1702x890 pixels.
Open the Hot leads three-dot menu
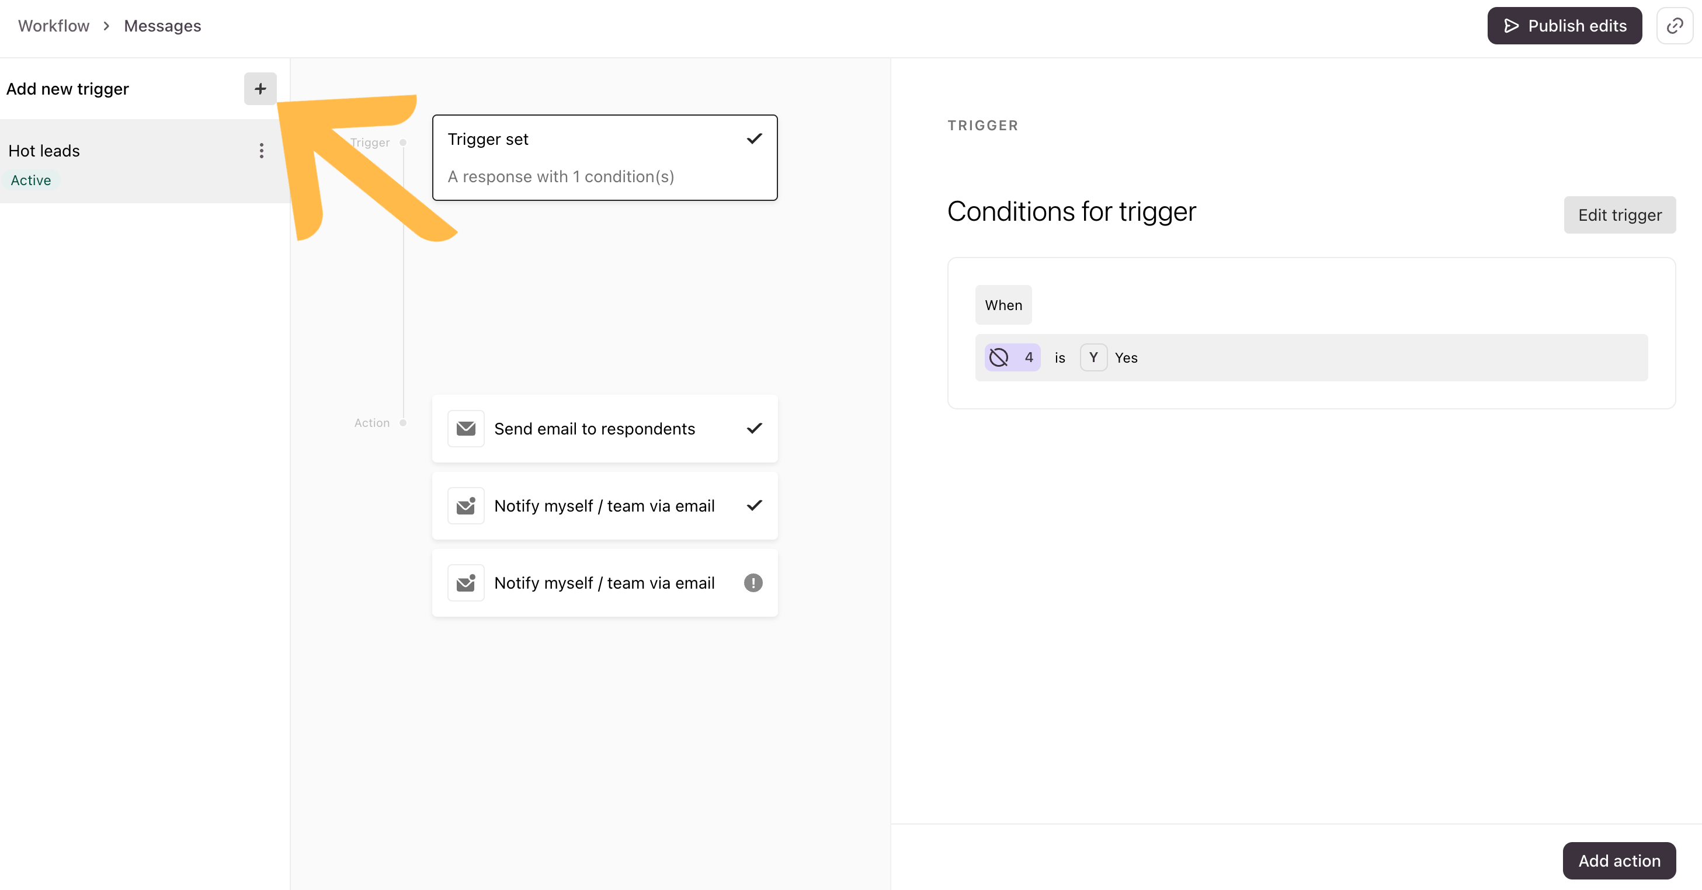coord(262,151)
